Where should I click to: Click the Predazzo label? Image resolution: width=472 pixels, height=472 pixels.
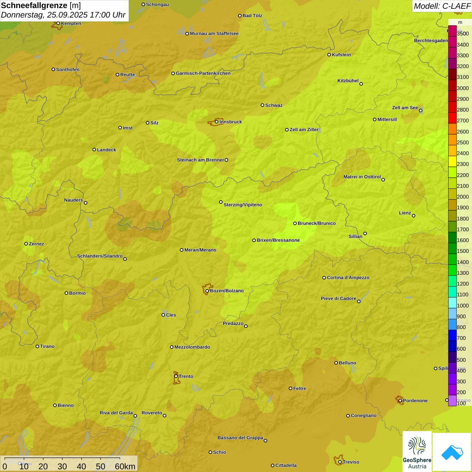pos(233,324)
